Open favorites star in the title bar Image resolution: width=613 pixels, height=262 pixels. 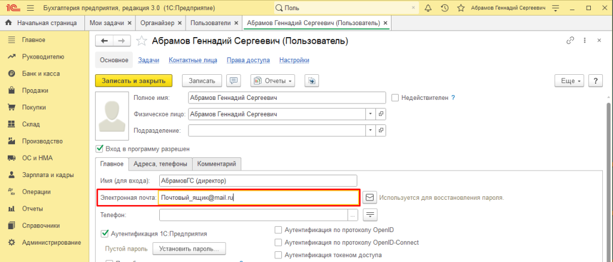pyautogui.click(x=461, y=8)
